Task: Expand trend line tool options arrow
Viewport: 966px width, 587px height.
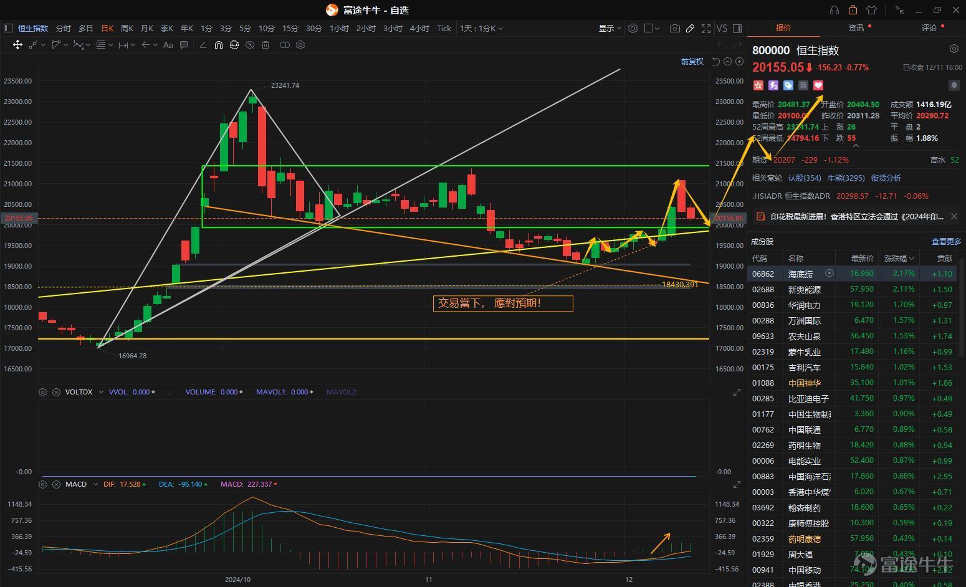Action: pos(43,45)
